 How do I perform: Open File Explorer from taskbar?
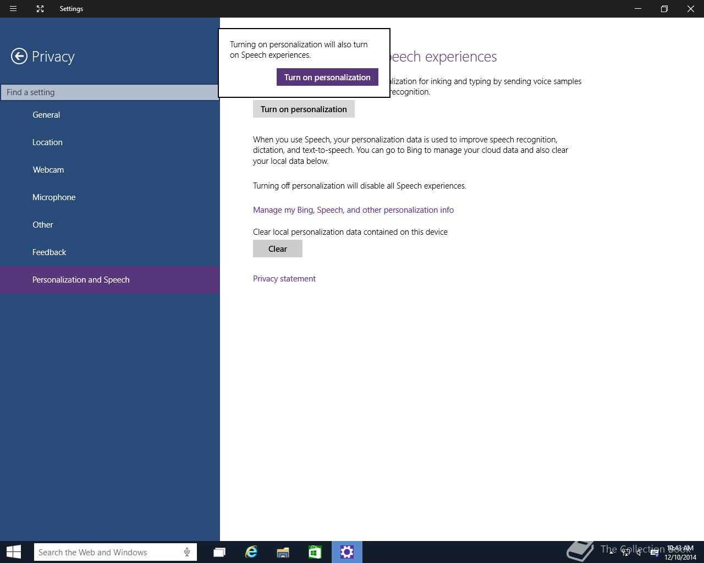pos(283,552)
